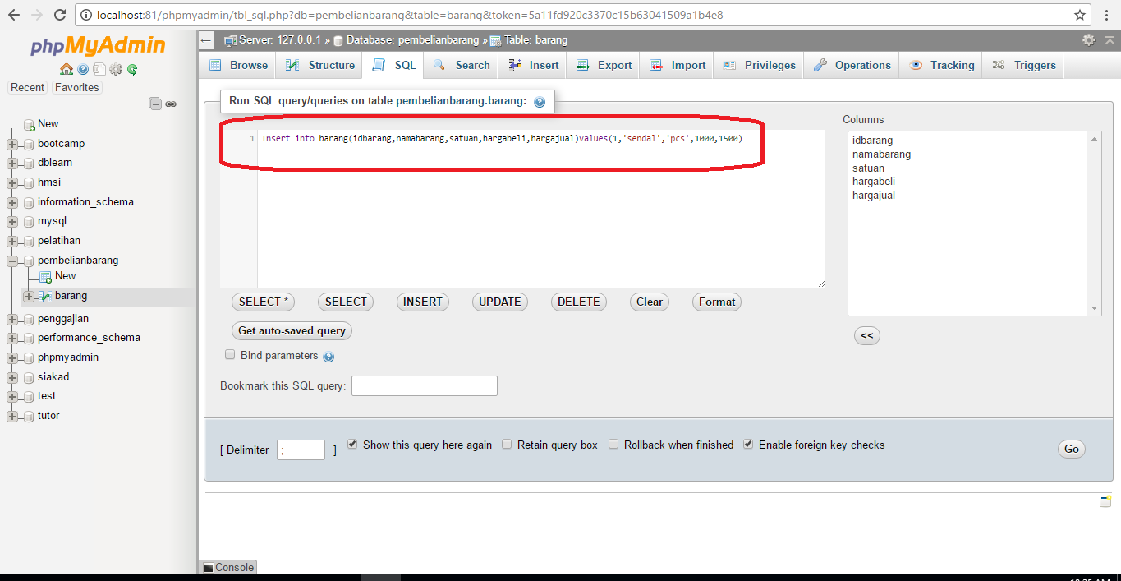Collapse the navigation panel using minimize icon
Screen dimensions: 1121x581
tap(155, 104)
